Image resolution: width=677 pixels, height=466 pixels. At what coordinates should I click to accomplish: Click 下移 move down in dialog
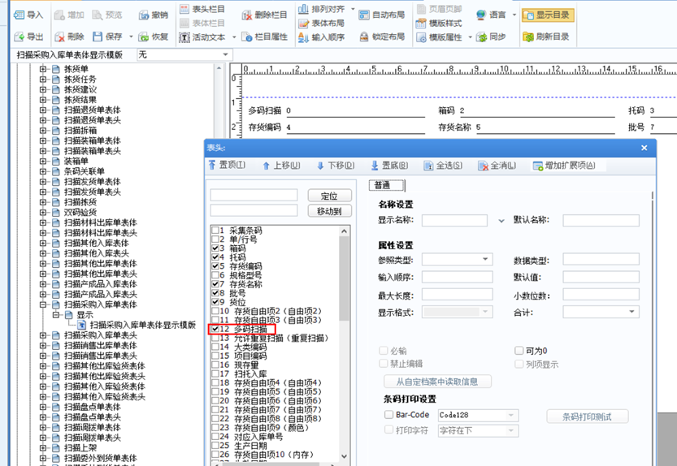(336, 166)
